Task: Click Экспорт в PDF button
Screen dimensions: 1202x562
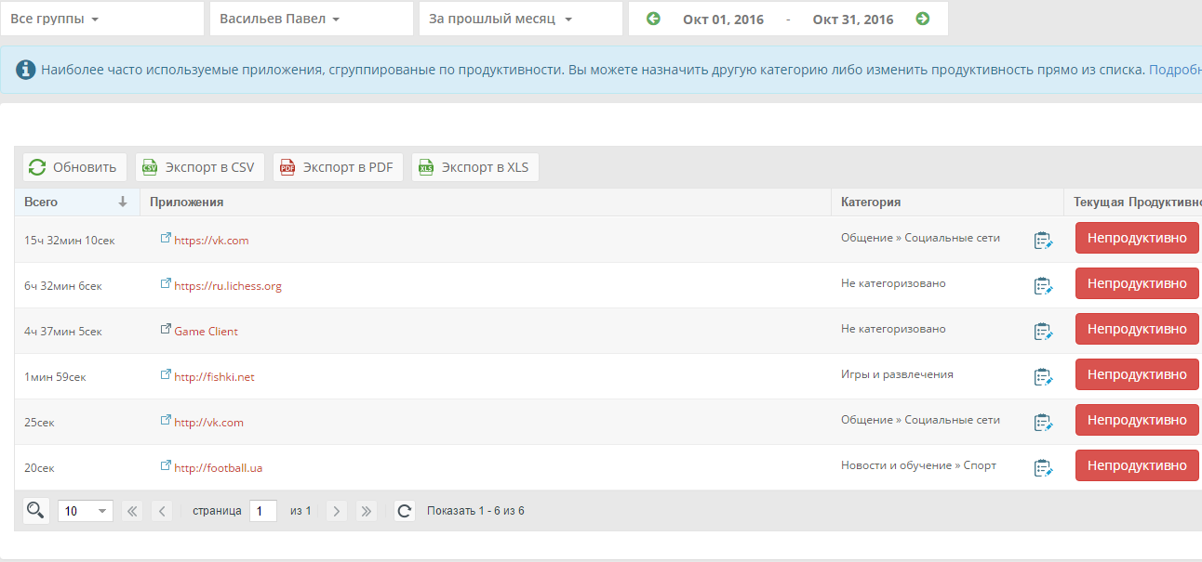Action: 338,167
